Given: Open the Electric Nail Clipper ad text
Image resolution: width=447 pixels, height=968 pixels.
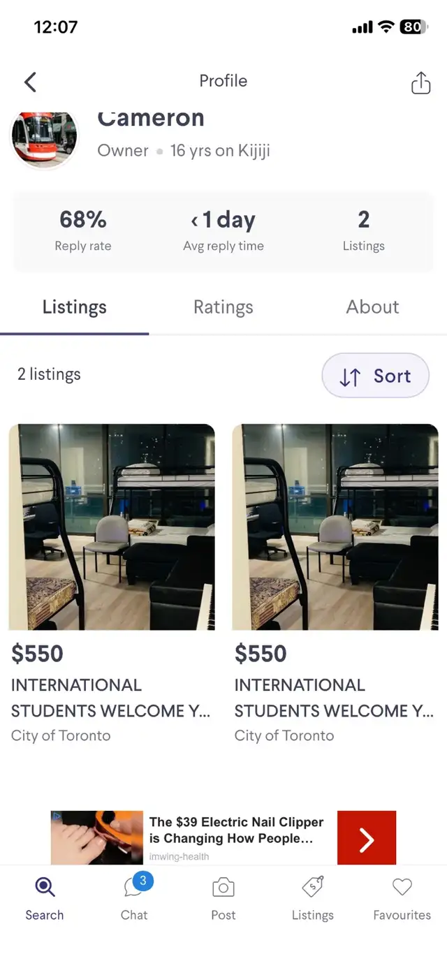Looking at the screenshot, I should click(236, 830).
